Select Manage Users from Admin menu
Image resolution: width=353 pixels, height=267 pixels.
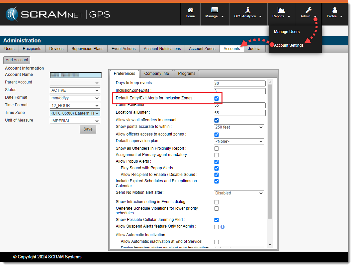[x=287, y=32]
